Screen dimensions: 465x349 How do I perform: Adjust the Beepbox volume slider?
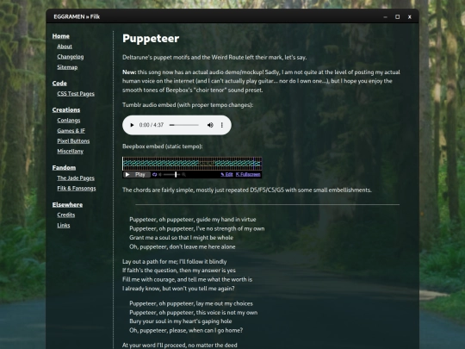(x=171, y=174)
